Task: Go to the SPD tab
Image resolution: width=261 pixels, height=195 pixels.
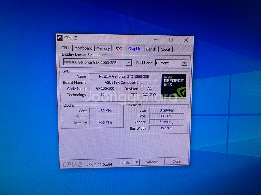Action: 119,49
